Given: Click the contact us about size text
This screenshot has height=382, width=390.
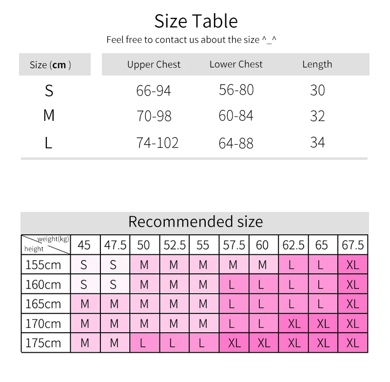Looking at the screenshot, I should [x=191, y=40].
